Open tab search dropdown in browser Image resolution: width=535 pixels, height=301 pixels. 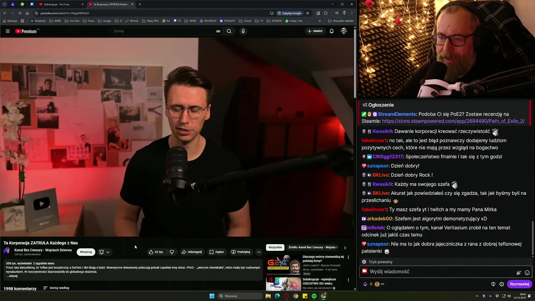tap(4, 4)
